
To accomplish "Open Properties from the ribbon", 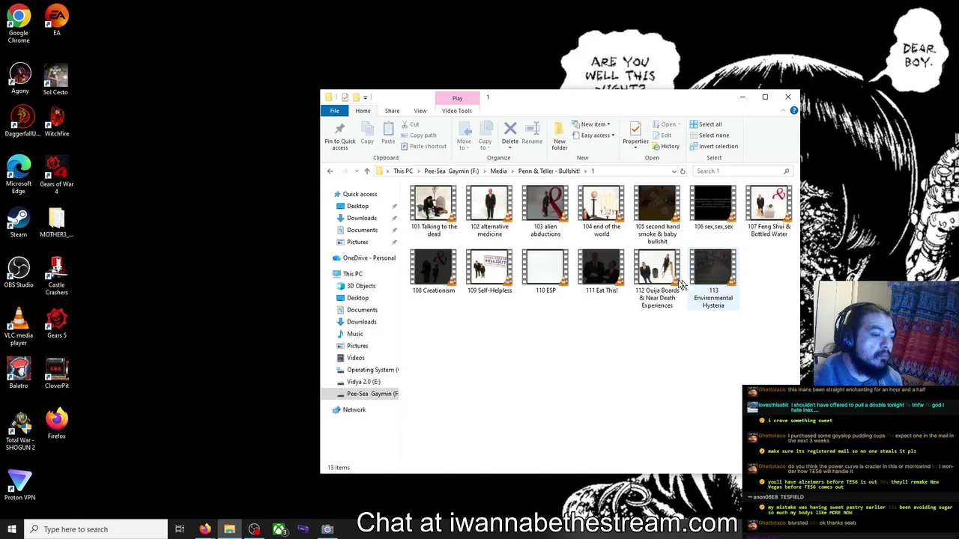I will tap(635, 133).
